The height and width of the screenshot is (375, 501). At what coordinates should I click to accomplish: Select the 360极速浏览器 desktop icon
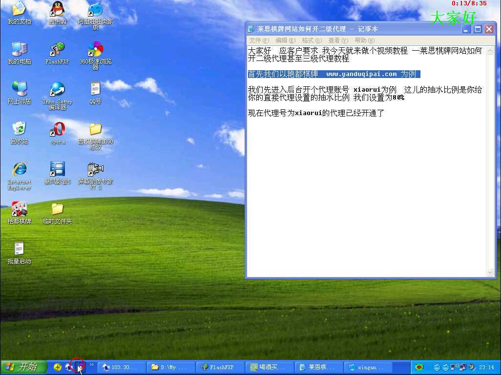(95, 50)
